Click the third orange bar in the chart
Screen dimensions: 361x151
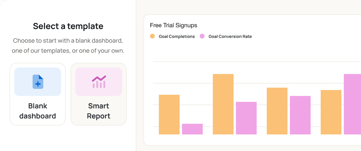point(277,111)
